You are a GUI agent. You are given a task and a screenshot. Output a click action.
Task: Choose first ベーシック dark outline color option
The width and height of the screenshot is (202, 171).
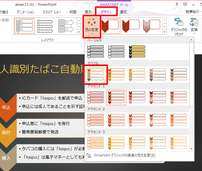tap(96, 52)
